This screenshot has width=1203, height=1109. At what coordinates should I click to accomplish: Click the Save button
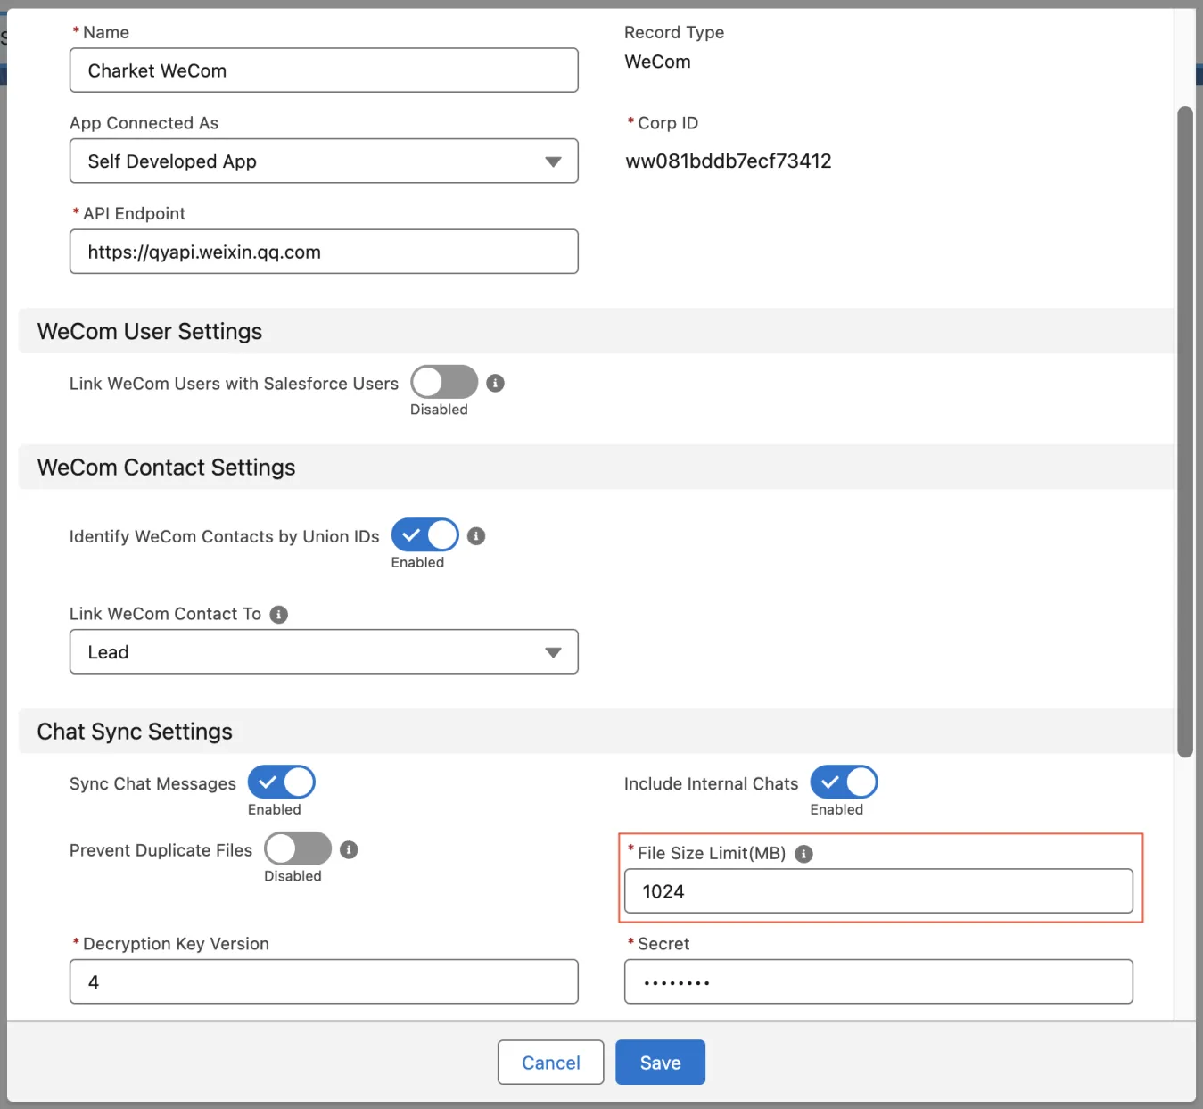coord(660,1063)
